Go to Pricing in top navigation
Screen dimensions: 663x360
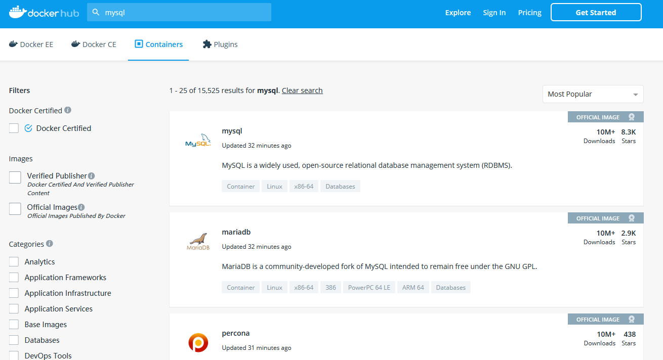pos(530,13)
